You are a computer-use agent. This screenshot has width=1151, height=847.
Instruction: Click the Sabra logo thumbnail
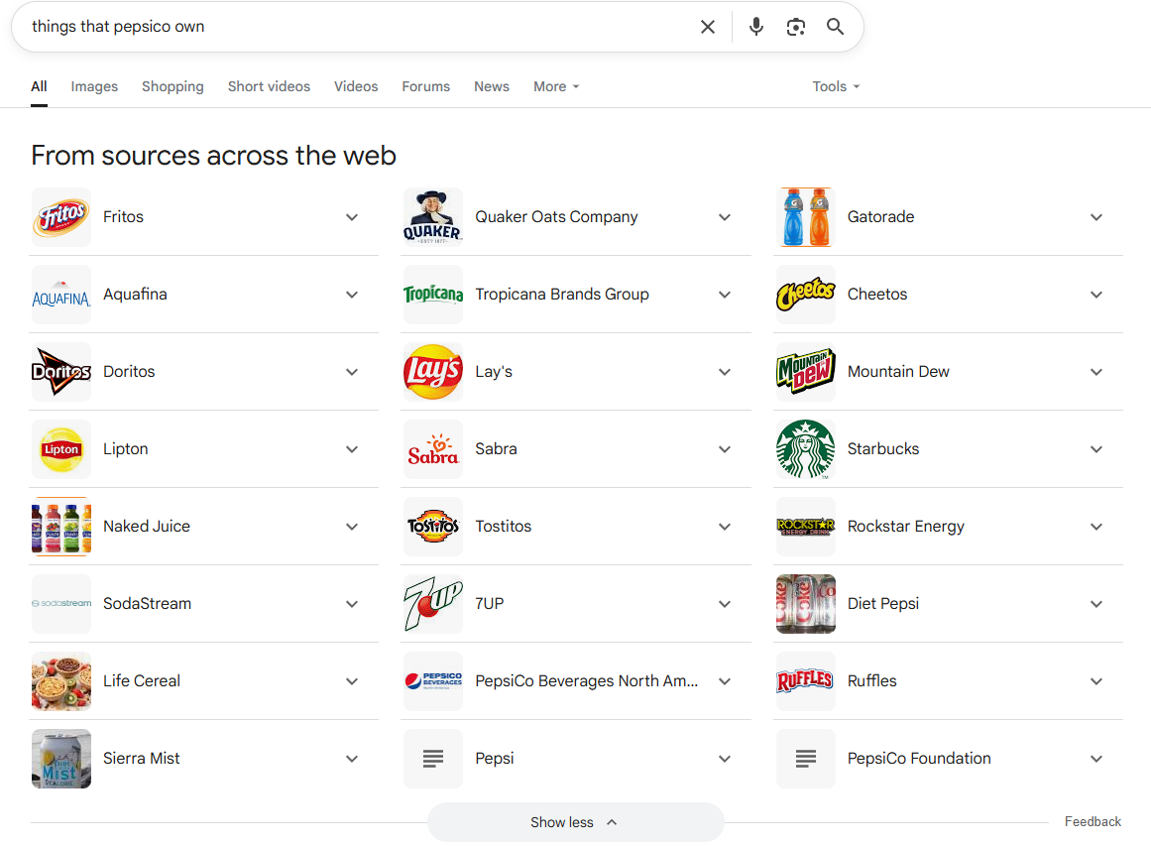pyautogui.click(x=433, y=449)
